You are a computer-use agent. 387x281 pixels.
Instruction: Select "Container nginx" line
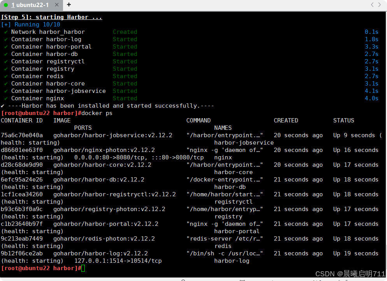point(37,98)
